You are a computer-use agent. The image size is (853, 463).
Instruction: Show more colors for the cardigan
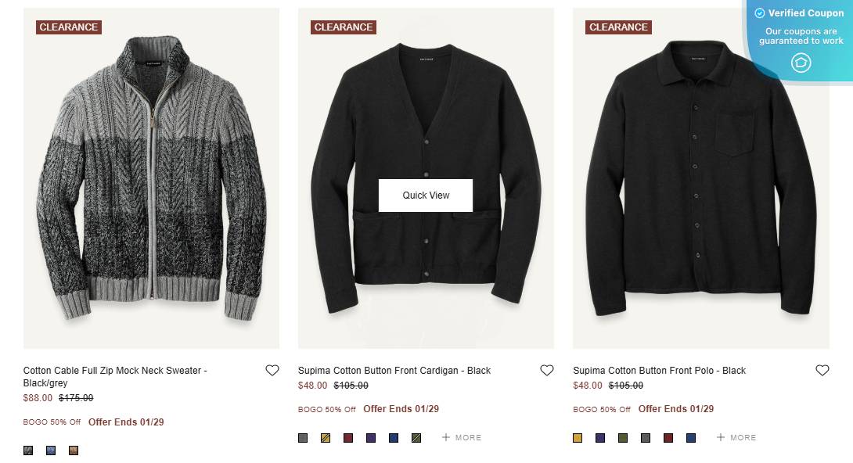[x=462, y=438]
